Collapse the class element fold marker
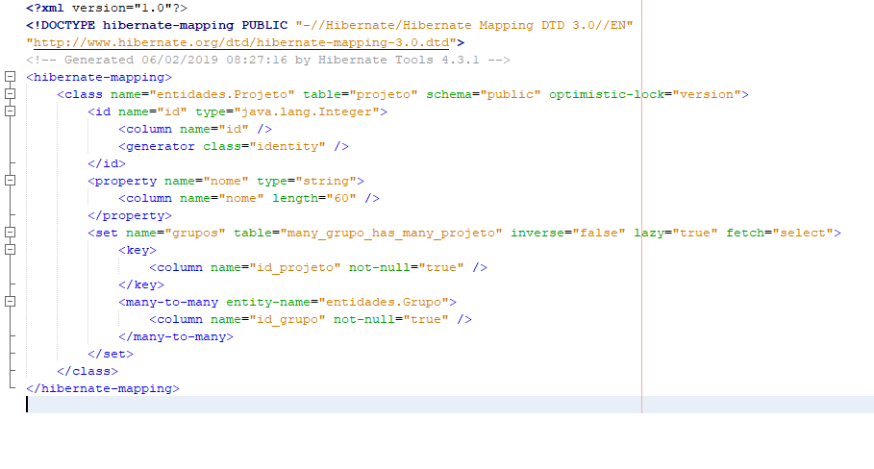Viewport: 874px width, 469px height. [x=10, y=93]
